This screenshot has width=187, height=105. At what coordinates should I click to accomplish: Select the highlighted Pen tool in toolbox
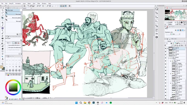pos(2,28)
